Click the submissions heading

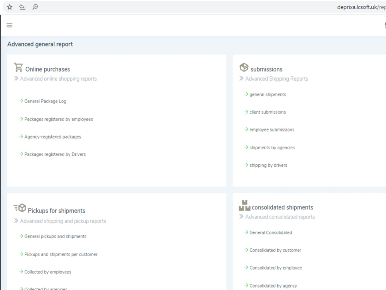266,69
